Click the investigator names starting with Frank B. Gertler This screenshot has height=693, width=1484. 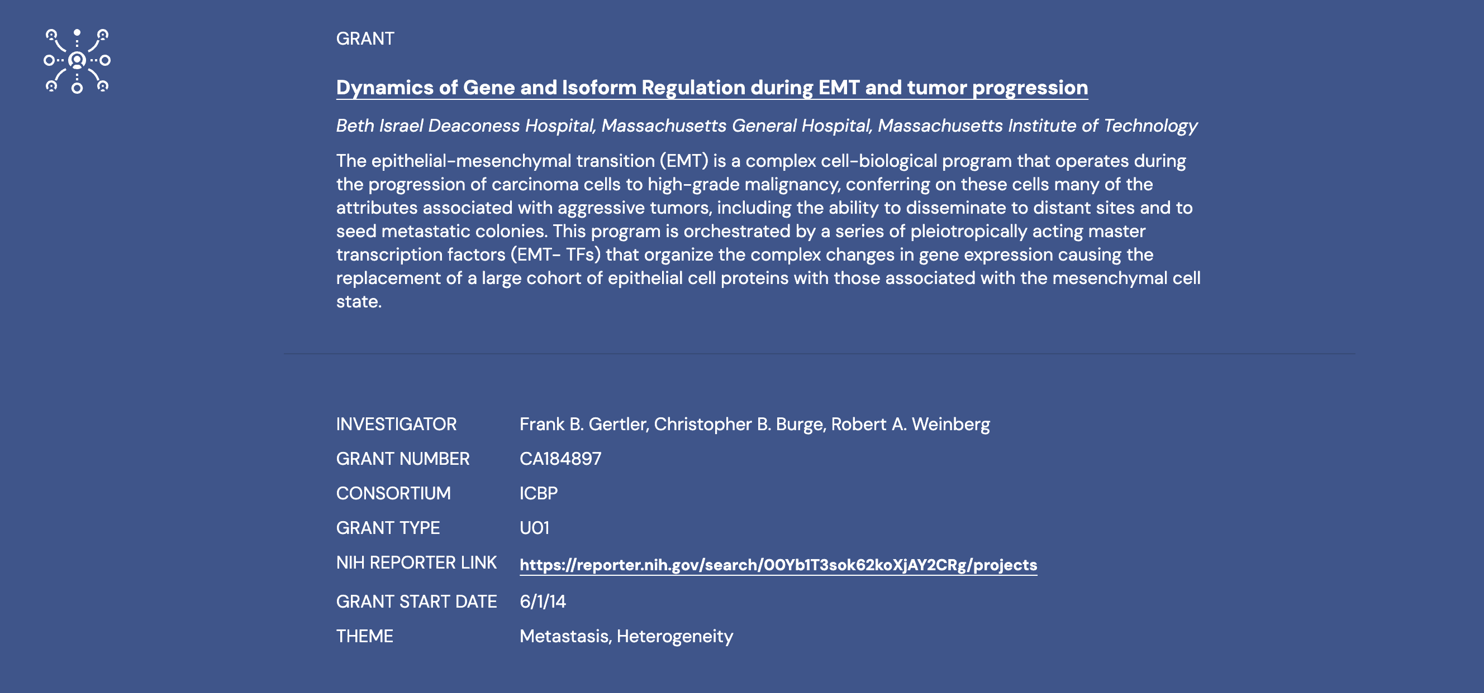754,425
